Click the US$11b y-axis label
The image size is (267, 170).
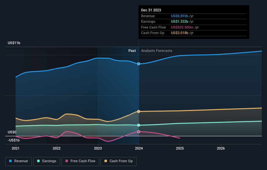(x=14, y=43)
